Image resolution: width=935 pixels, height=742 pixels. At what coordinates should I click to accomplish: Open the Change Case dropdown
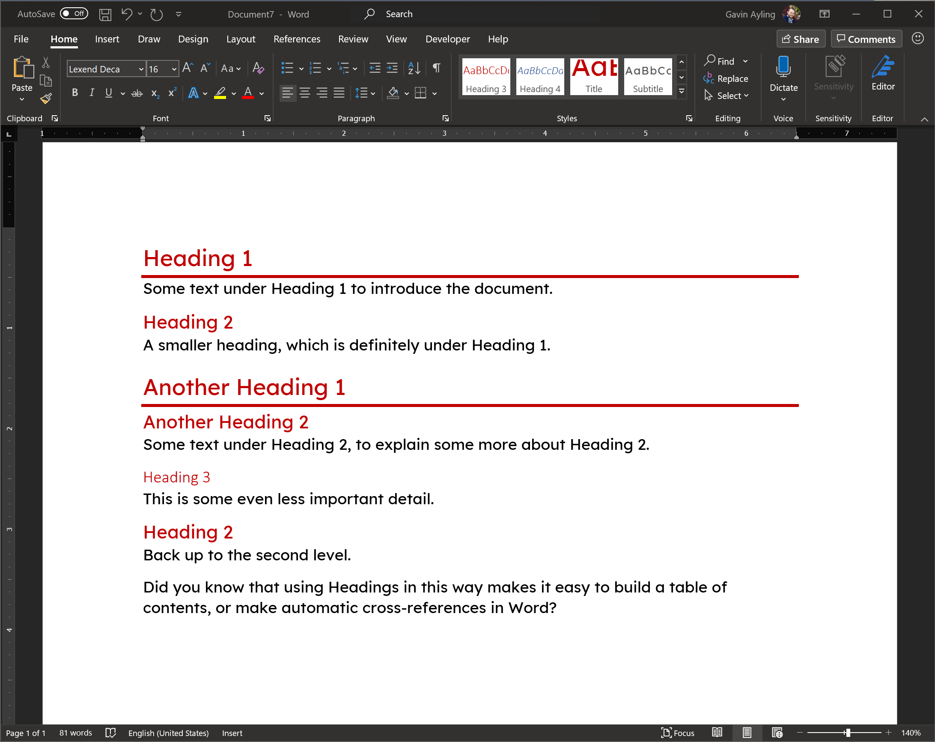click(231, 68)
